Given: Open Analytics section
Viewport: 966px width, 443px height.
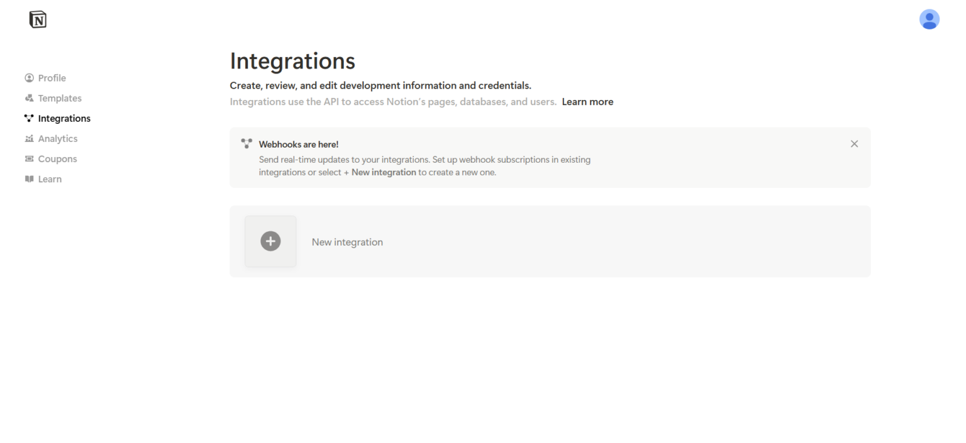Looking at the screenshot, I should click(x=51, y=138).
